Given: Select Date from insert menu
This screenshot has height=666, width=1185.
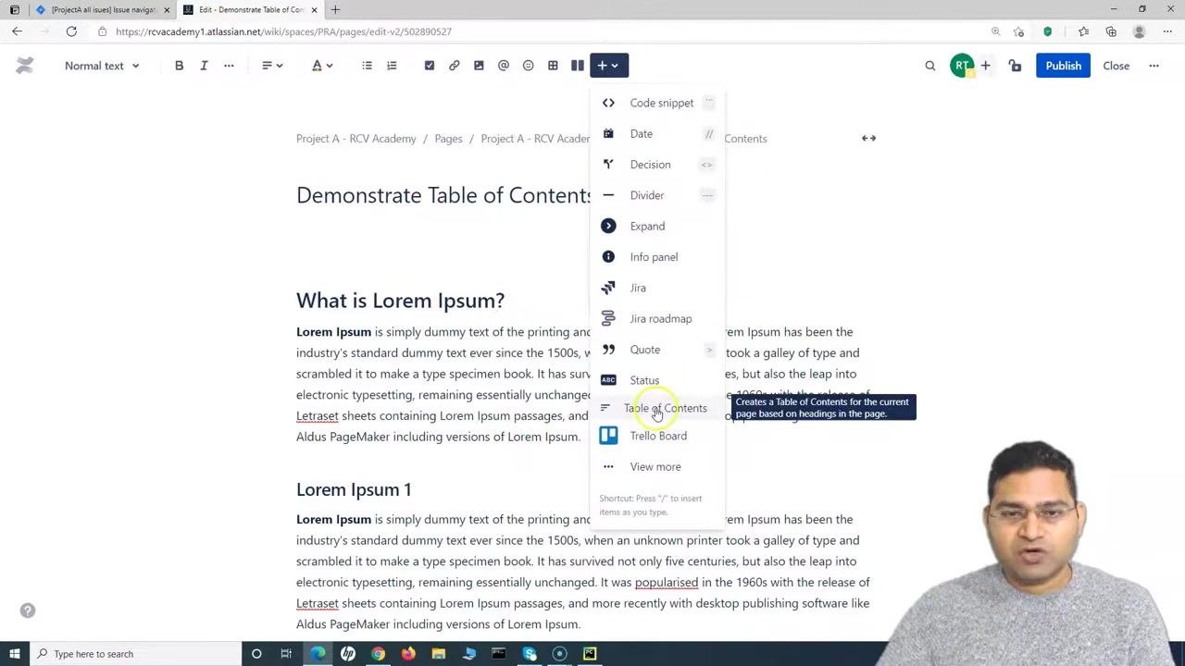Looking at the screenshot, I should point(657,133).
